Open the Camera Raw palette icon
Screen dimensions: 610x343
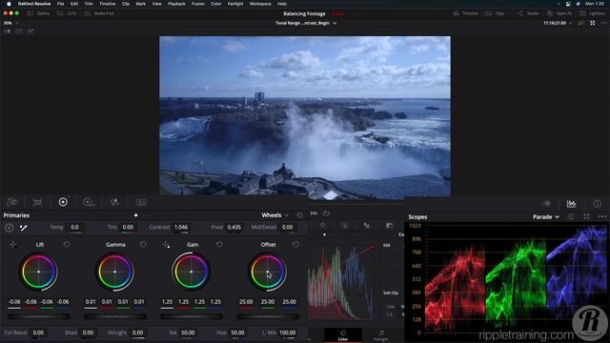point(12,202)
